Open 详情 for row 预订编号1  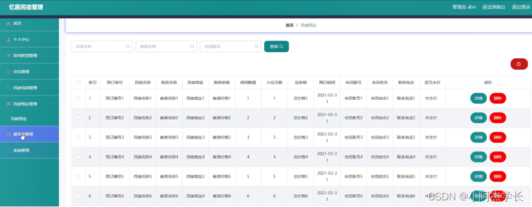point(478,98)
